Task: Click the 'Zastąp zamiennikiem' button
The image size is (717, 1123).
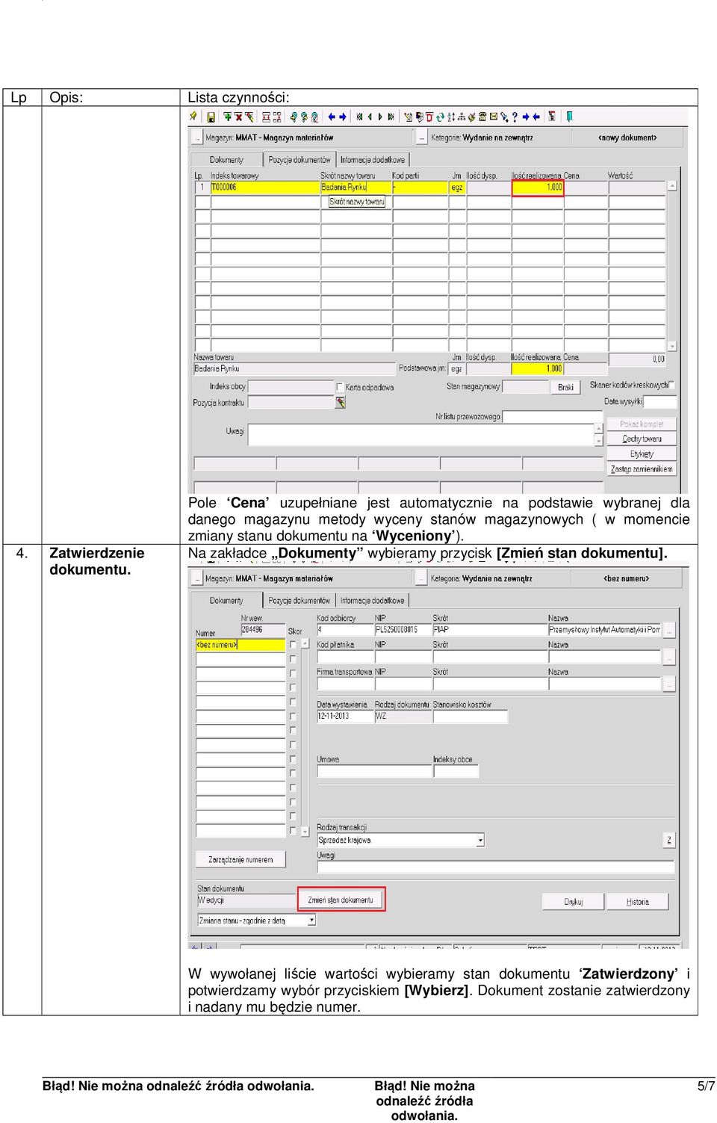Action: point(642,469)
